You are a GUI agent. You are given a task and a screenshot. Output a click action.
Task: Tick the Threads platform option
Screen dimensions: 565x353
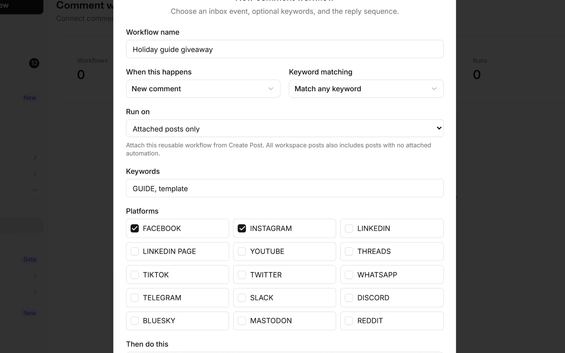pos(349,251)
